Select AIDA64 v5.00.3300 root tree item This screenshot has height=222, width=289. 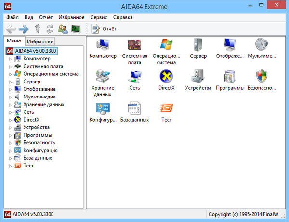[x=36, y=51]
